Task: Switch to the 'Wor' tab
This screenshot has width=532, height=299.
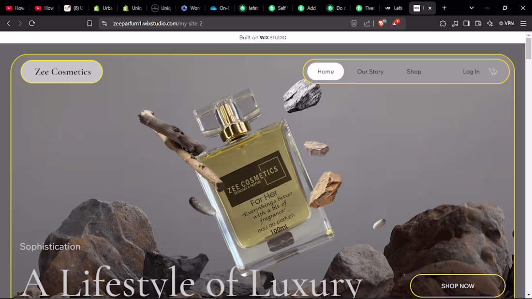Action: point(190,8)
